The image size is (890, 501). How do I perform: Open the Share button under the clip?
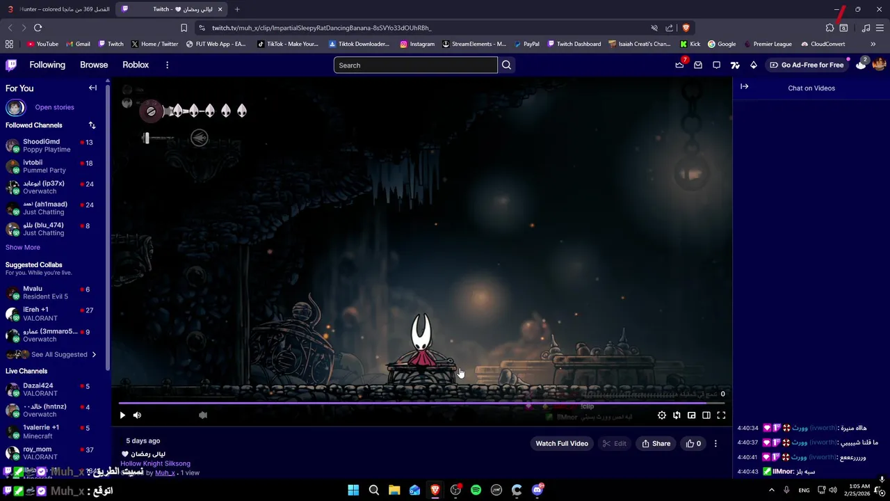656,443
